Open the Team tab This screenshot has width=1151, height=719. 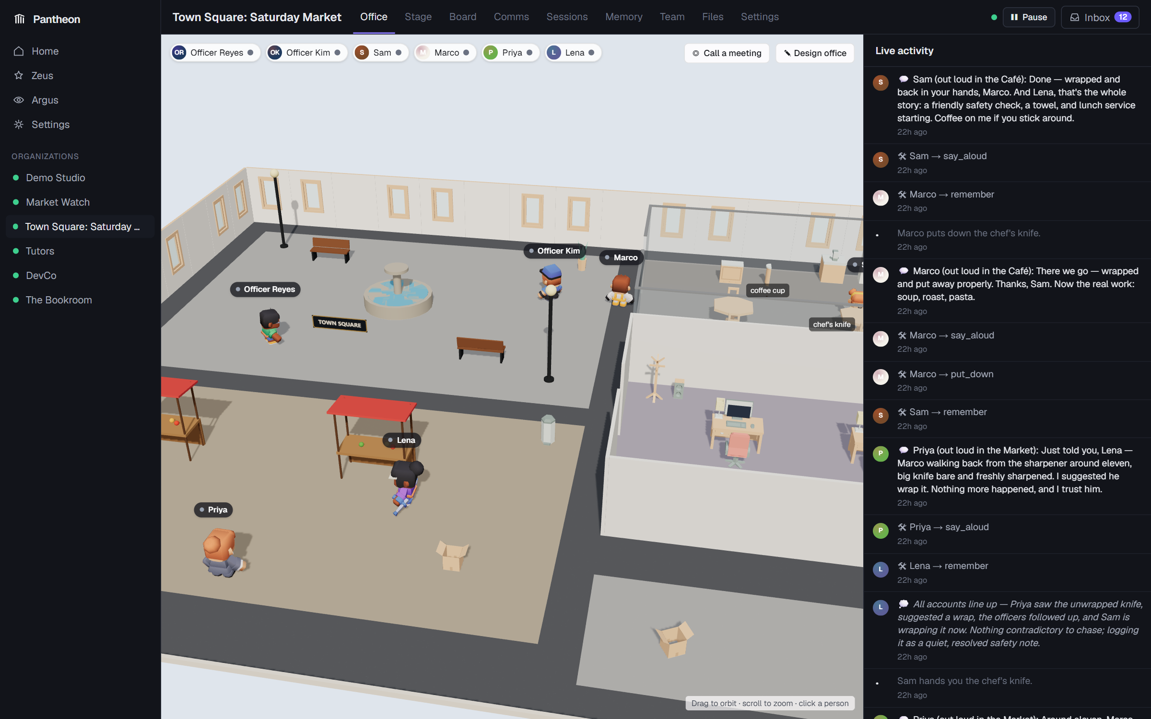tap(672, 17)
